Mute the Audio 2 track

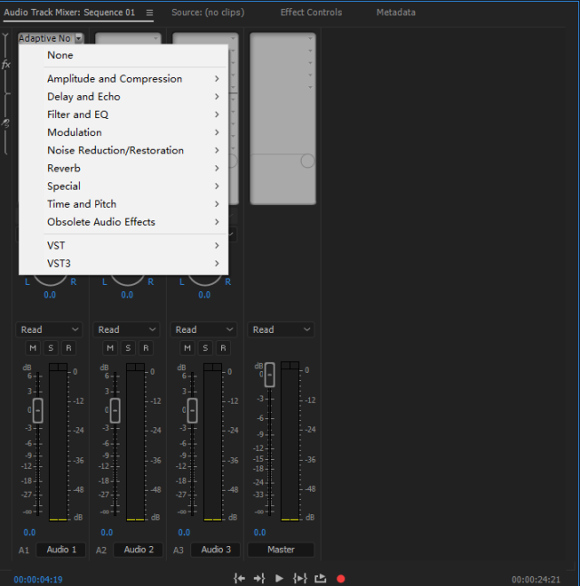click(111, 348)
